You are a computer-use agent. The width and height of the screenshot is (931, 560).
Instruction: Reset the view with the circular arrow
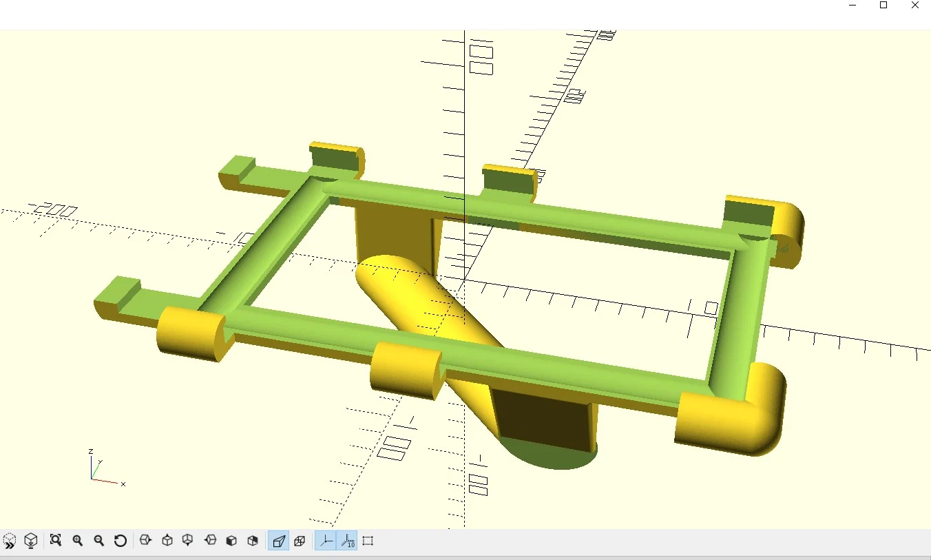121,541
